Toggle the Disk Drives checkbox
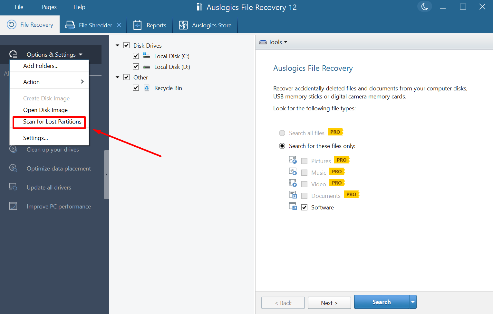493x314 pixels. [x=127, y=45]
